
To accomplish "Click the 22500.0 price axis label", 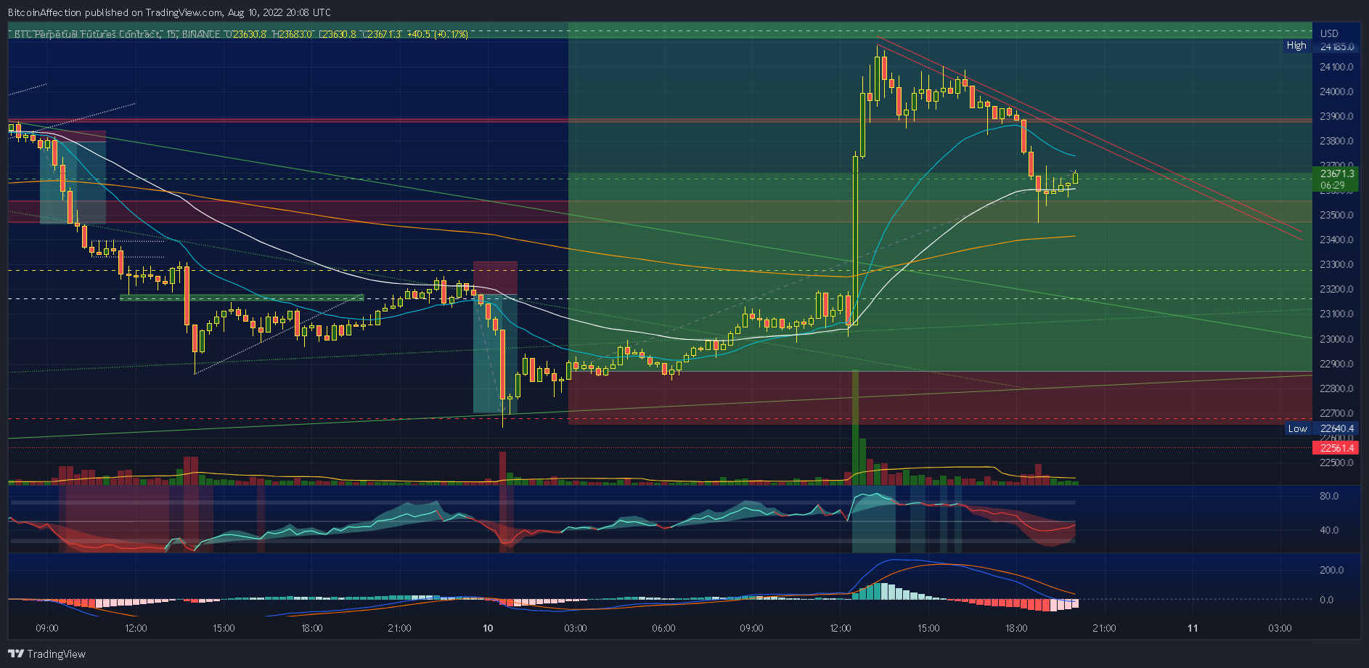I will pos(1337,463).
